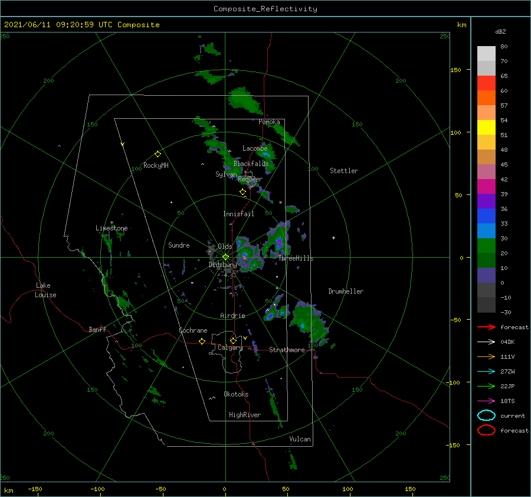The height and width of the screenshot is (497, 531).
Task: Click the HighRiver city label
Action: click(x=245, y=415)
